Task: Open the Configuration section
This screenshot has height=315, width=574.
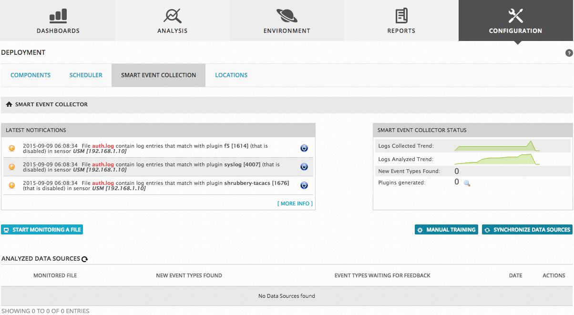Action: (x=515, y=20)
